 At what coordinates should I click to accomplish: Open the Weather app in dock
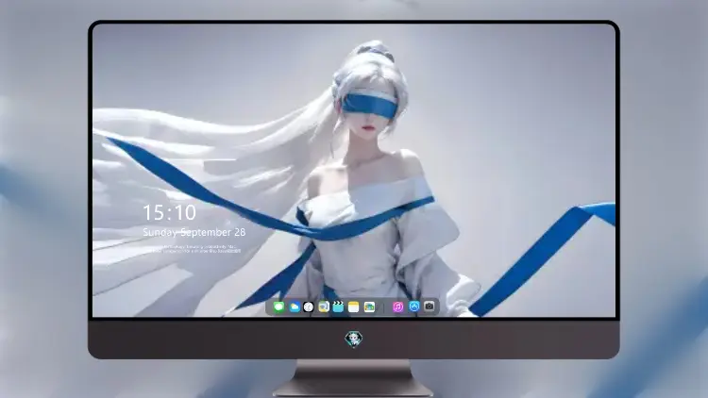pyautogui.click(x=294, y=307)
